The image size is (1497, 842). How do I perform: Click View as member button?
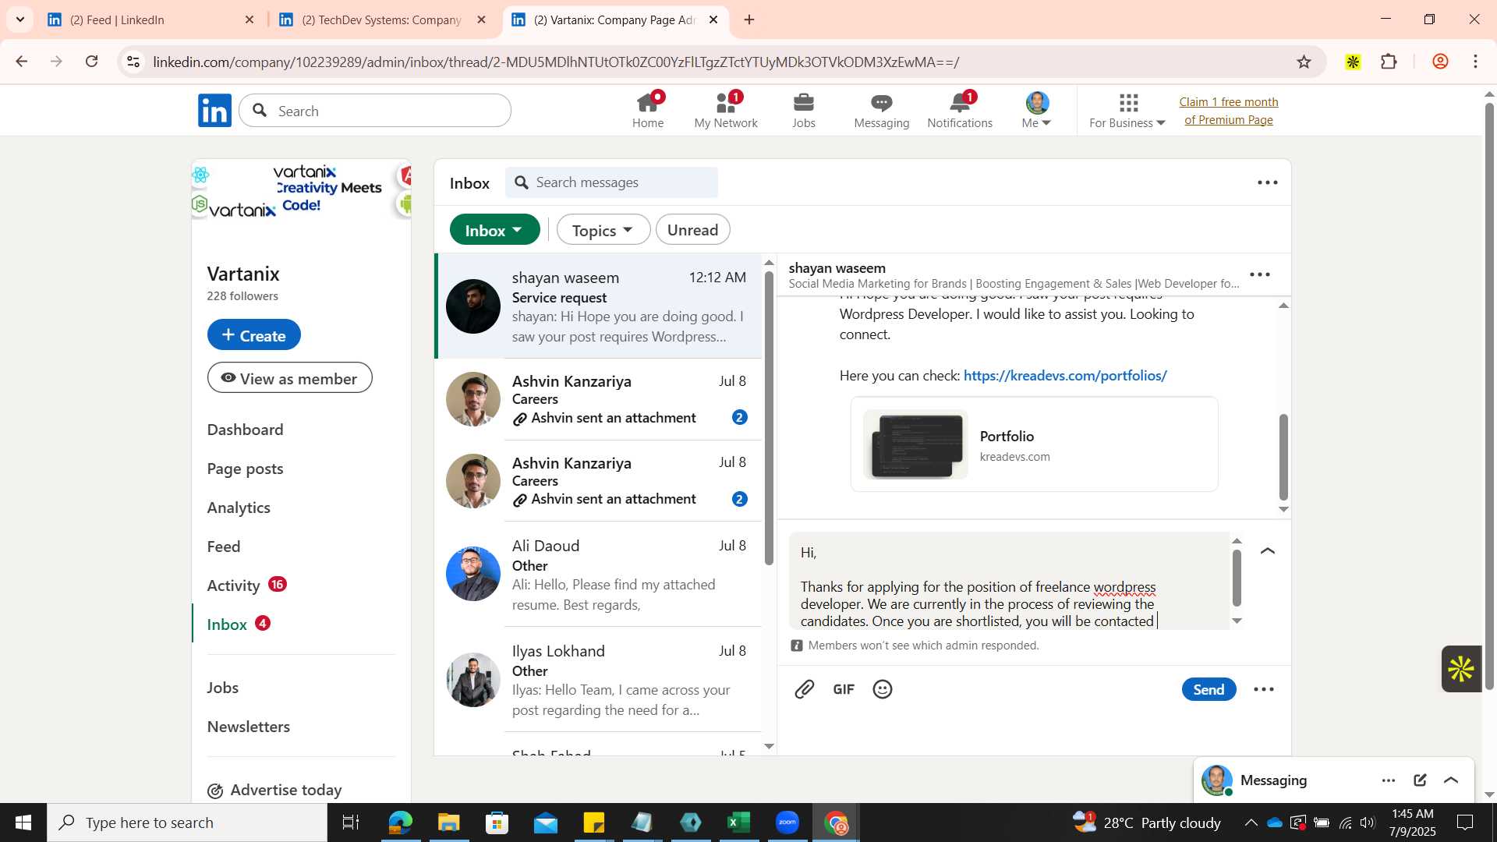[289, 378]
